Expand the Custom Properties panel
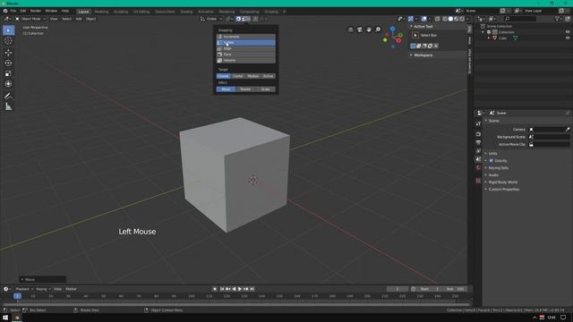Viewport: 573px width, 322px height. 503,190
